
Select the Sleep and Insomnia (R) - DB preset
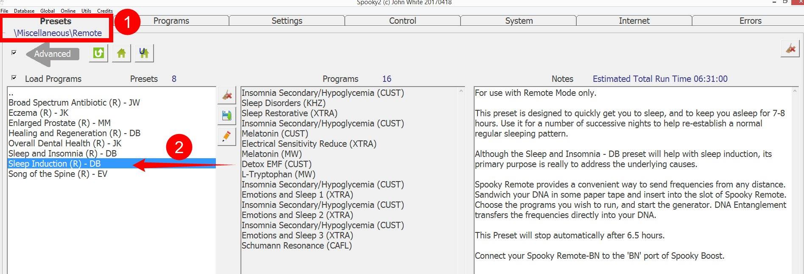(x=62, y=154)
